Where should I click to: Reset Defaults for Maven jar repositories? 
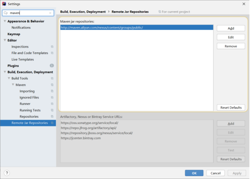(x=231, y=108)
